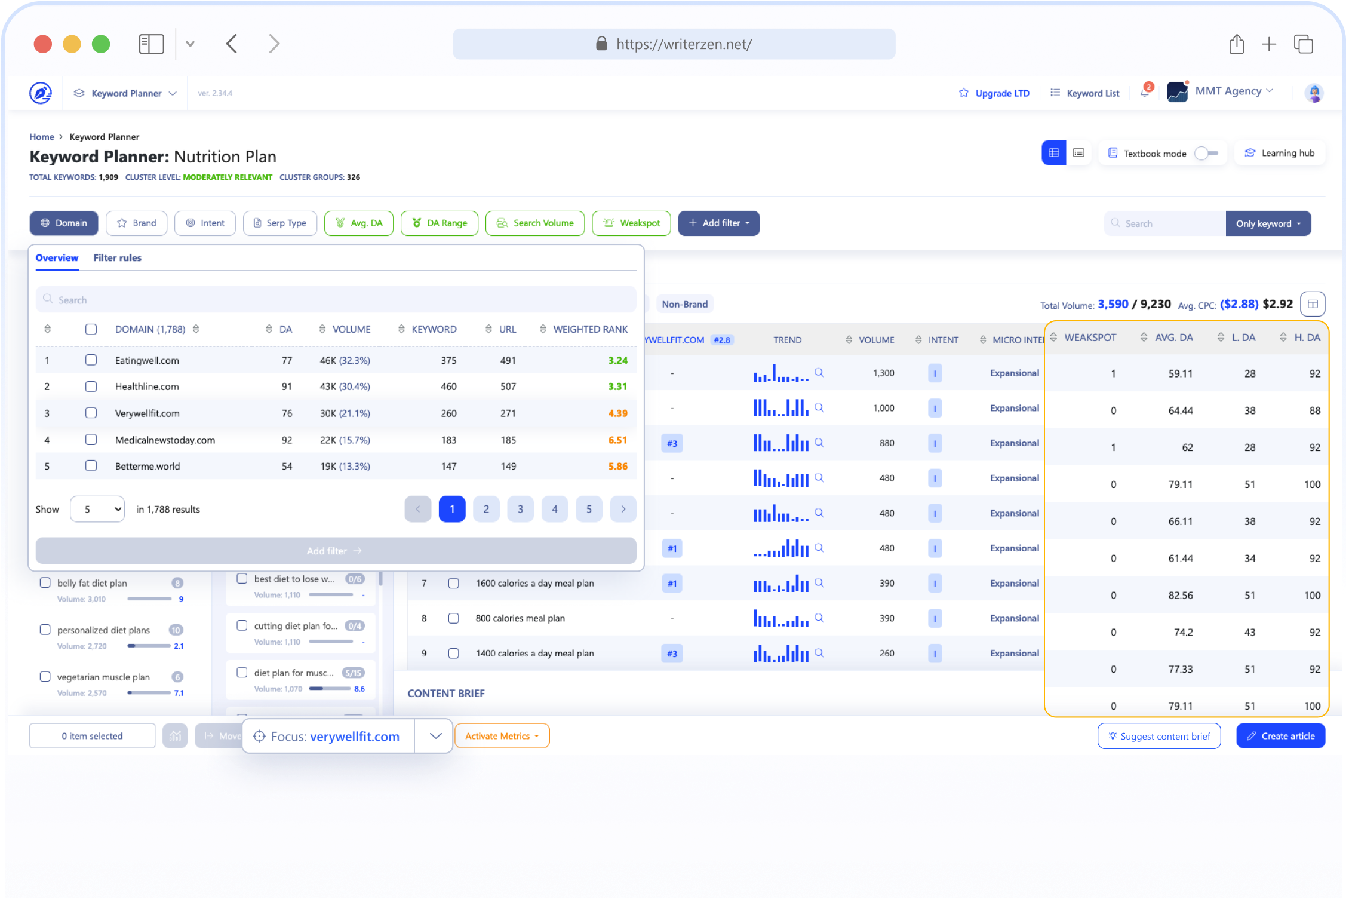Select the Serp Type filter
The height and width of the screenshot is (902, 1346).
[x=279, y=223]
